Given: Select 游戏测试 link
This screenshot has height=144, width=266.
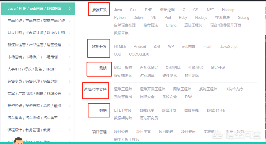Looking at the screenshot, I should [x=147, y=75].
